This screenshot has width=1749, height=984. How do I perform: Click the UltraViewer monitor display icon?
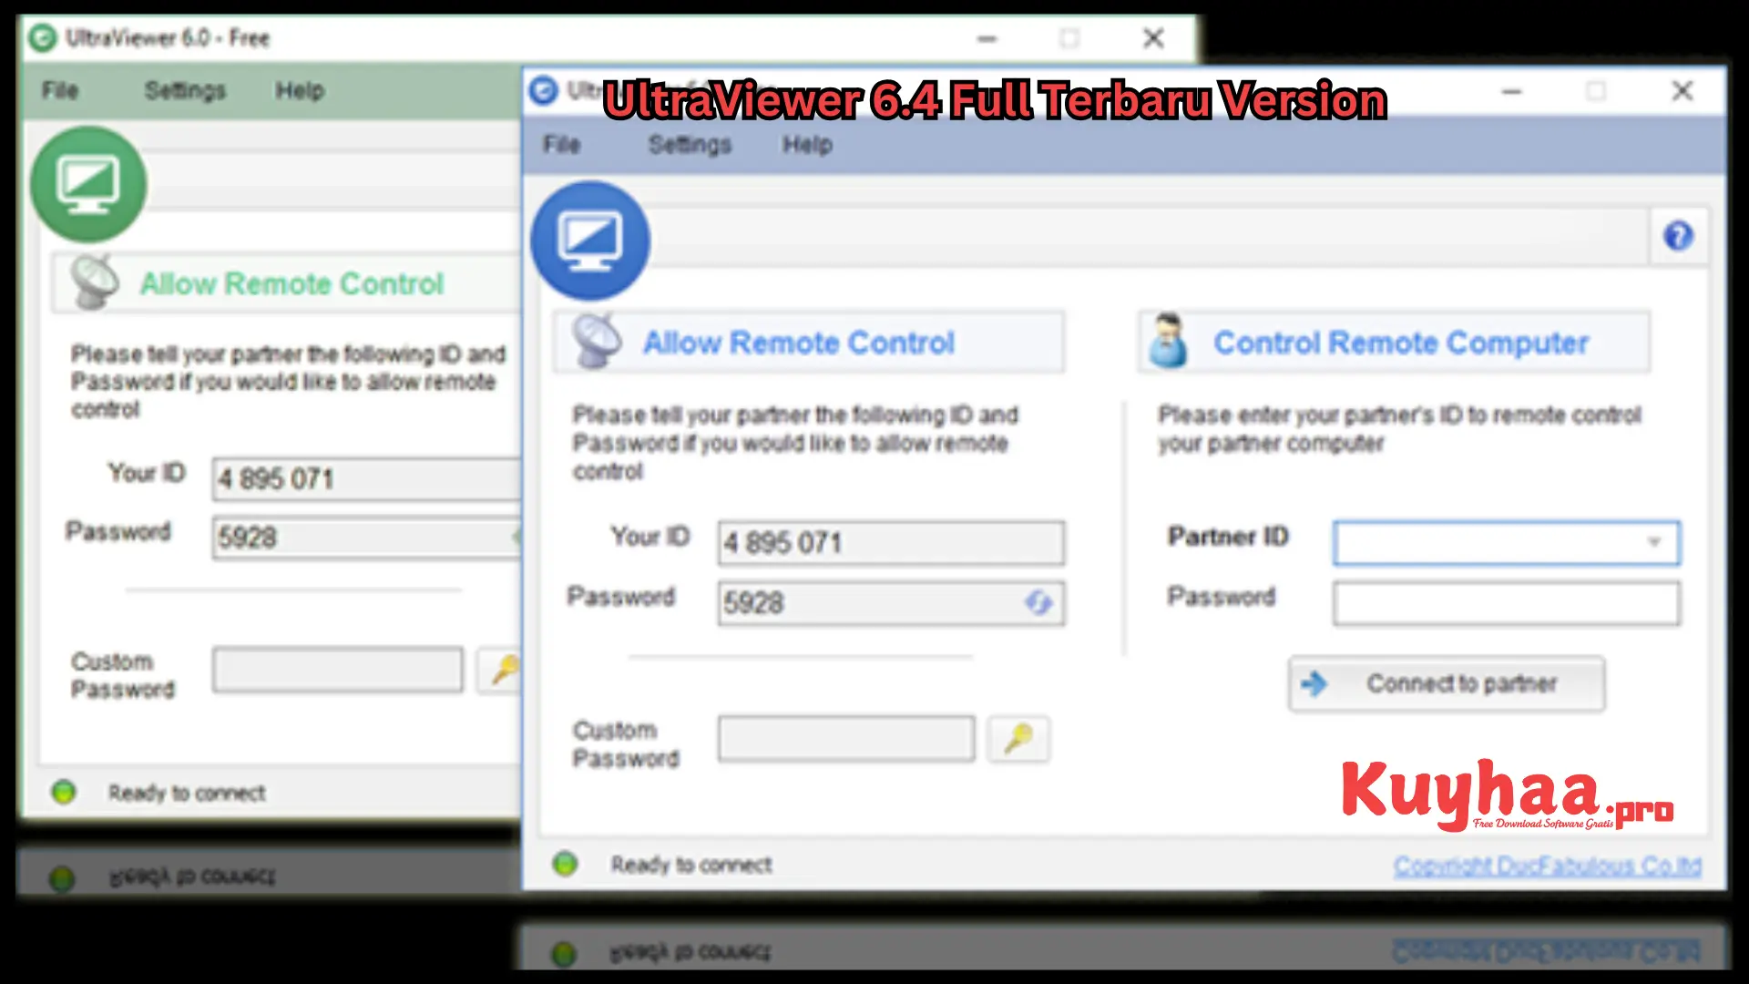[588, 238]
